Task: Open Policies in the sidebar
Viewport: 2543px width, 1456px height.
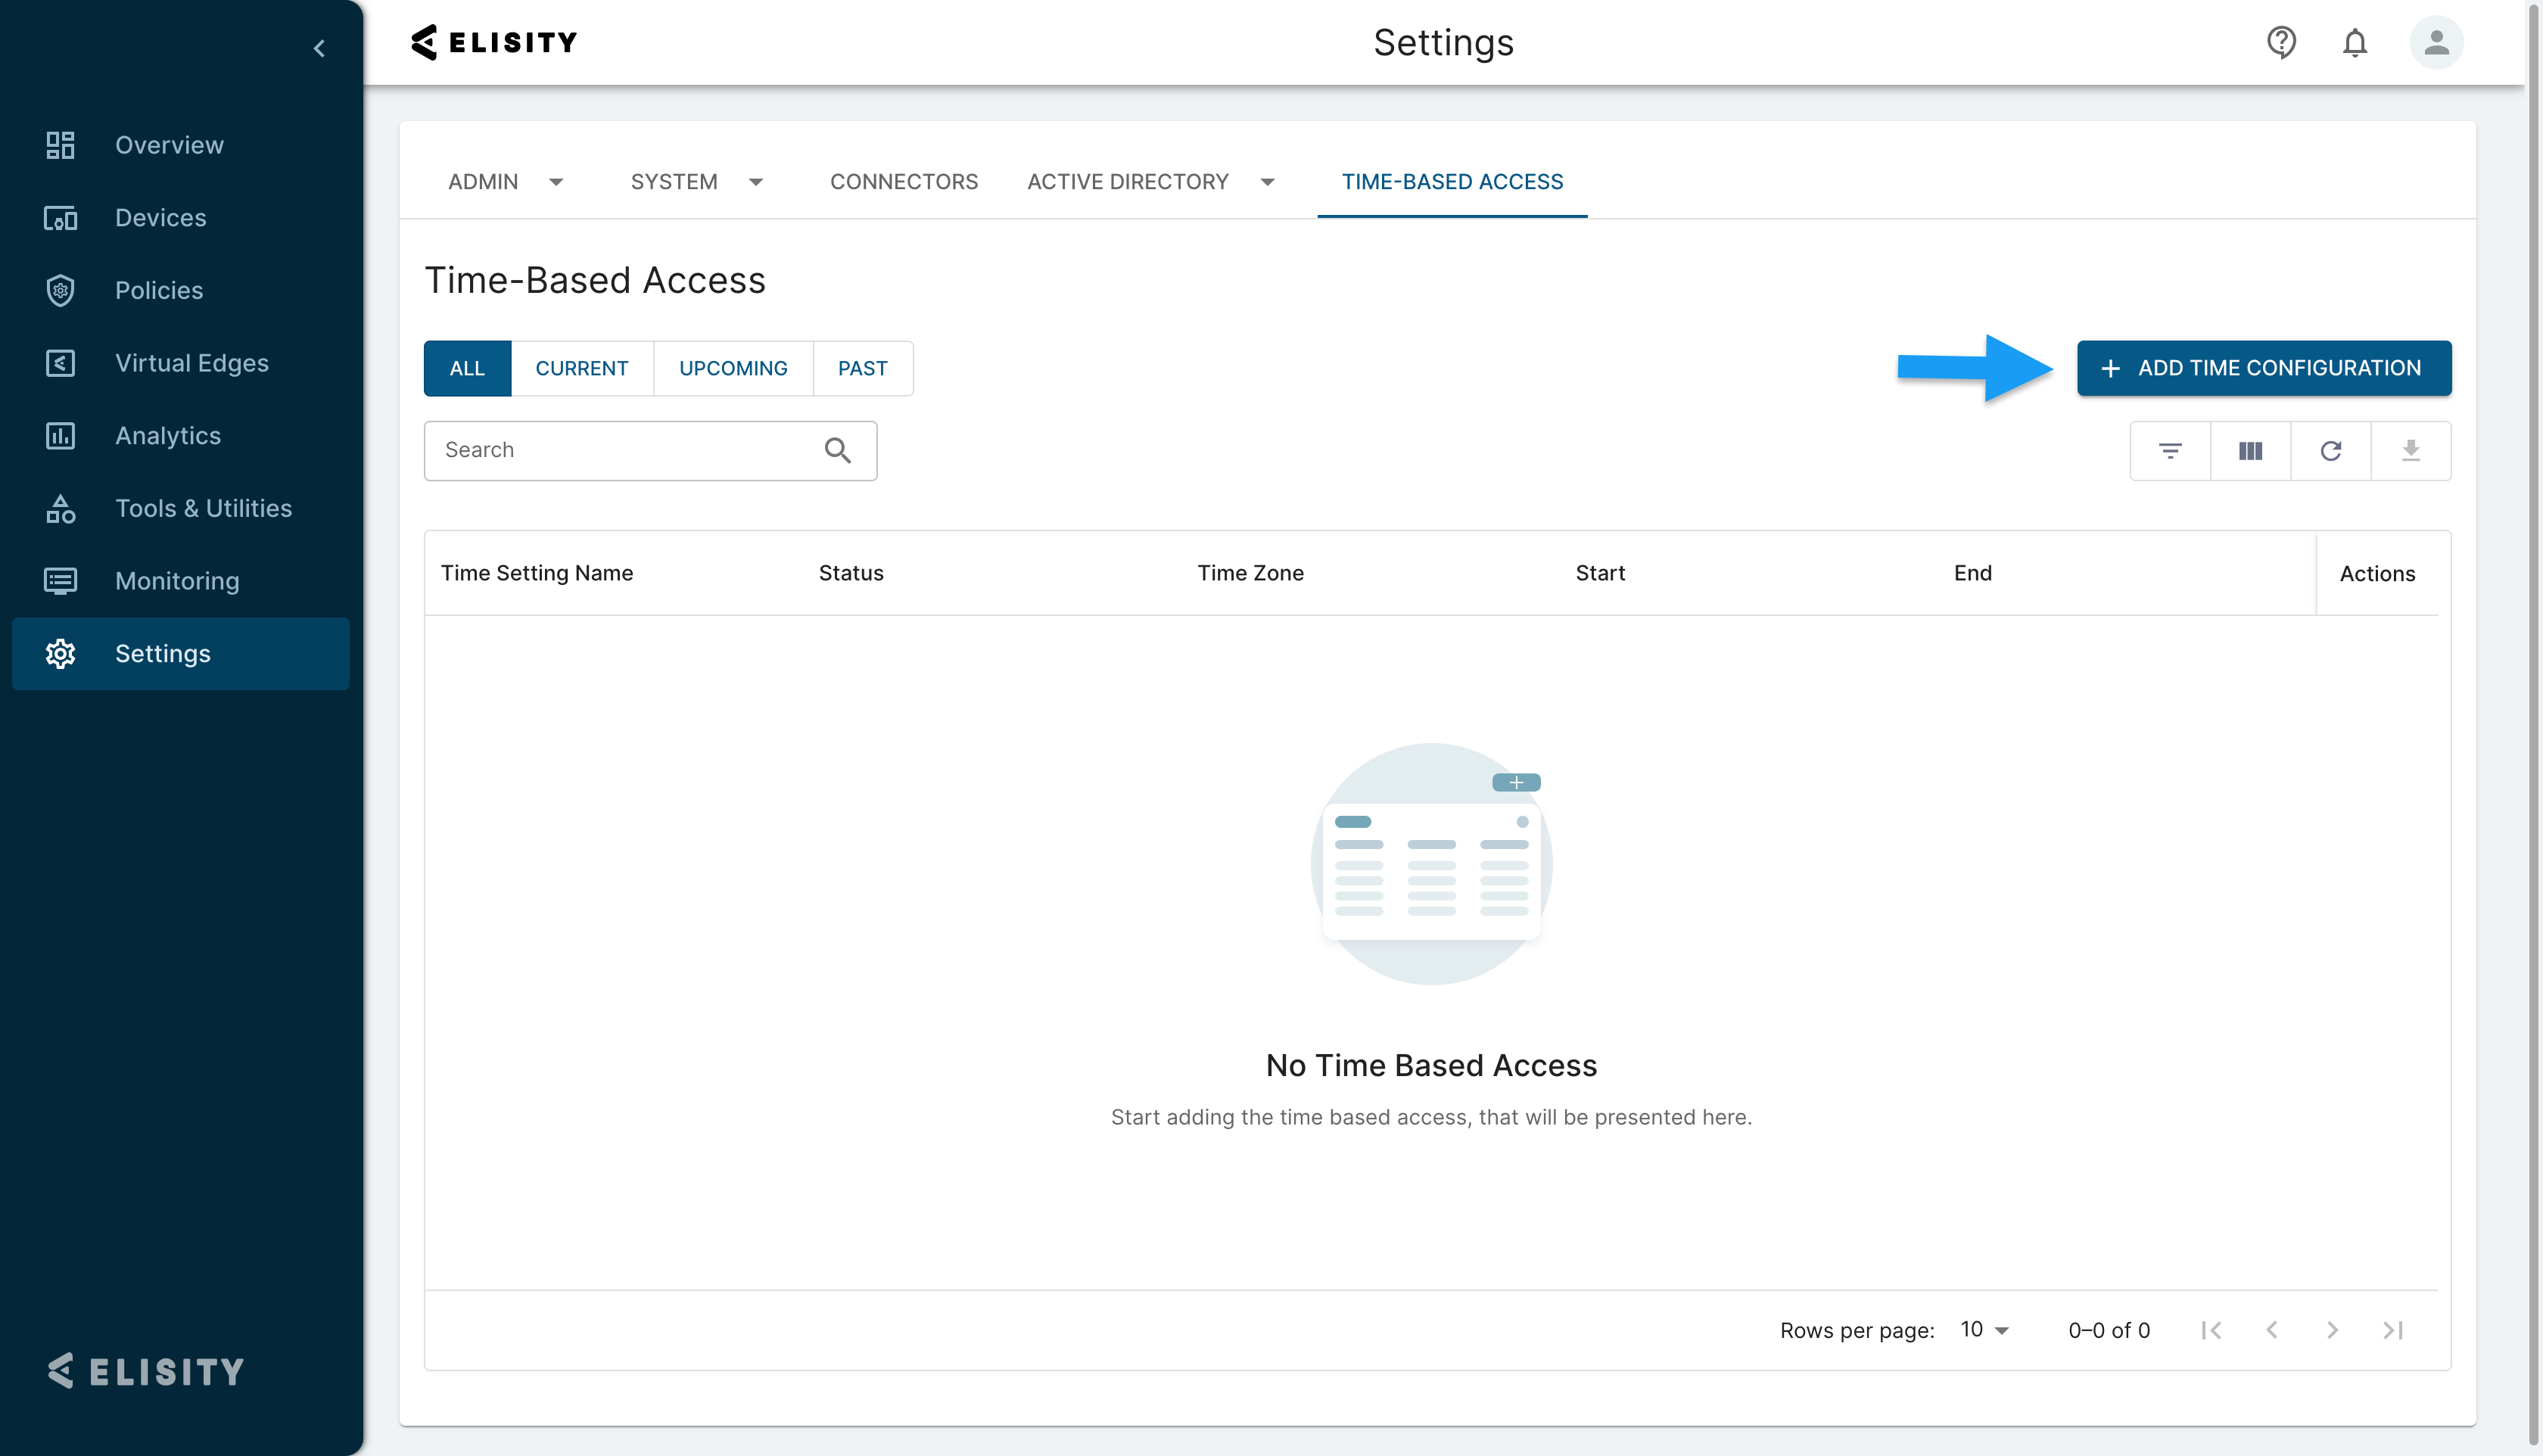Action: pos(158,290)
